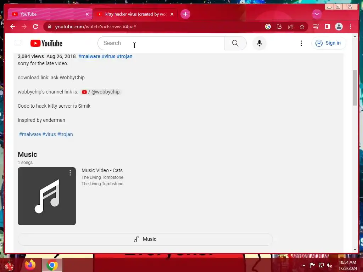Open #malware hashtag next to date

pyautogui.click(x=89, y=56)
